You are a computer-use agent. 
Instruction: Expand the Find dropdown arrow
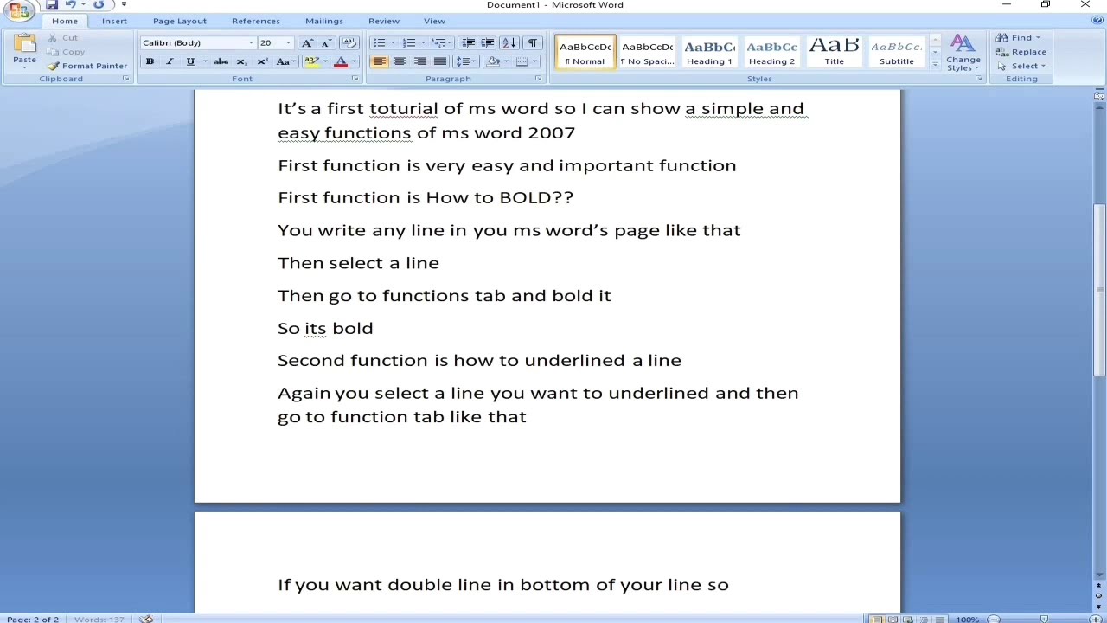[1038, 38]
